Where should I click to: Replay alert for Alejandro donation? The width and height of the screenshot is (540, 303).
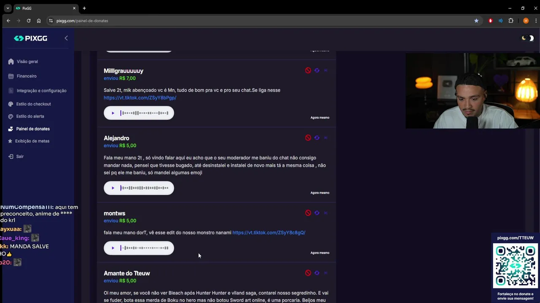click(317, 138)
